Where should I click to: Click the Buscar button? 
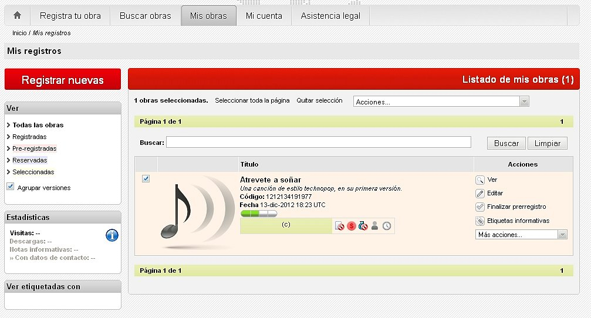pos(506,143)
